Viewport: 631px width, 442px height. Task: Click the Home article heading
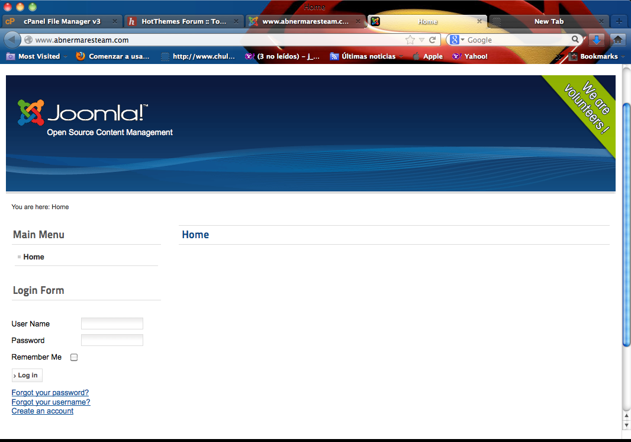(195, 235)
